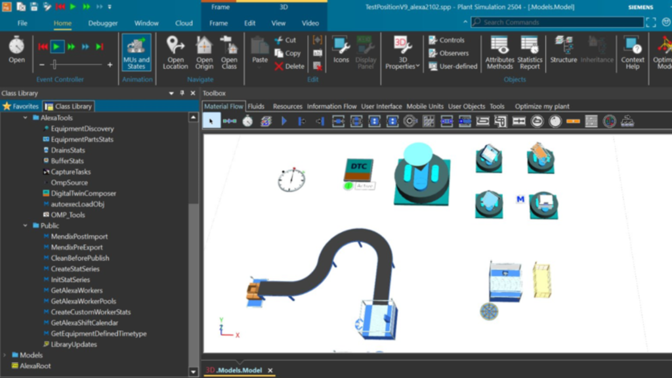The width and height of the screenshot is (672, 378).
Task: Adjust the simulation speed slider
Action: tap(54, 65)
